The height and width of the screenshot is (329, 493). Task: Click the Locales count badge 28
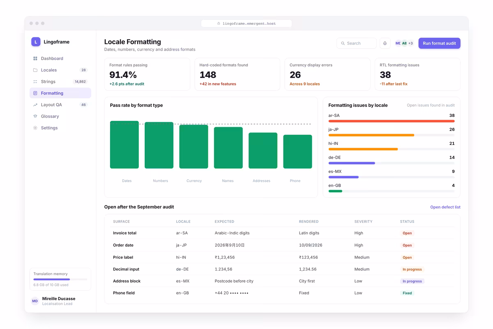tap(83, 70)
